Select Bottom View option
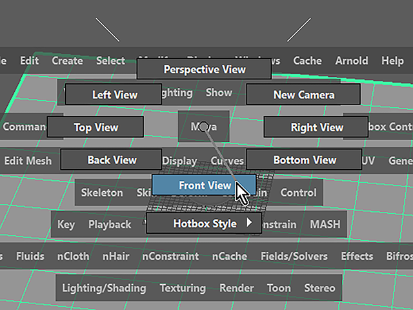The width and height of the screenshot is (413, 310). point(305,160)
